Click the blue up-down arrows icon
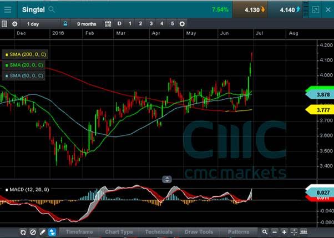The image size is (334, 238). click(52, 232)
